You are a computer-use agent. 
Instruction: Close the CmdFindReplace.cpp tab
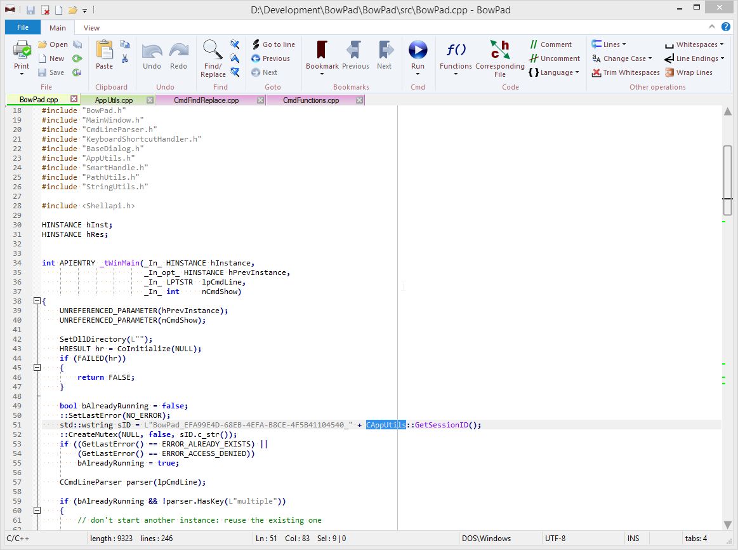260,100
